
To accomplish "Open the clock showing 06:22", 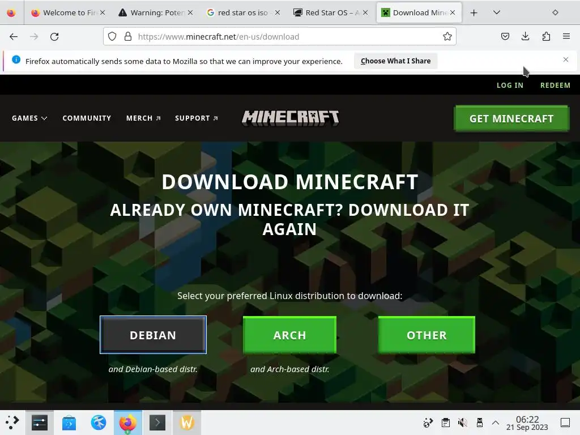I will point(527,423).
